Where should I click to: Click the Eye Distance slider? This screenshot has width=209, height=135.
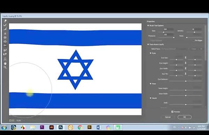[x=186, y=81]
